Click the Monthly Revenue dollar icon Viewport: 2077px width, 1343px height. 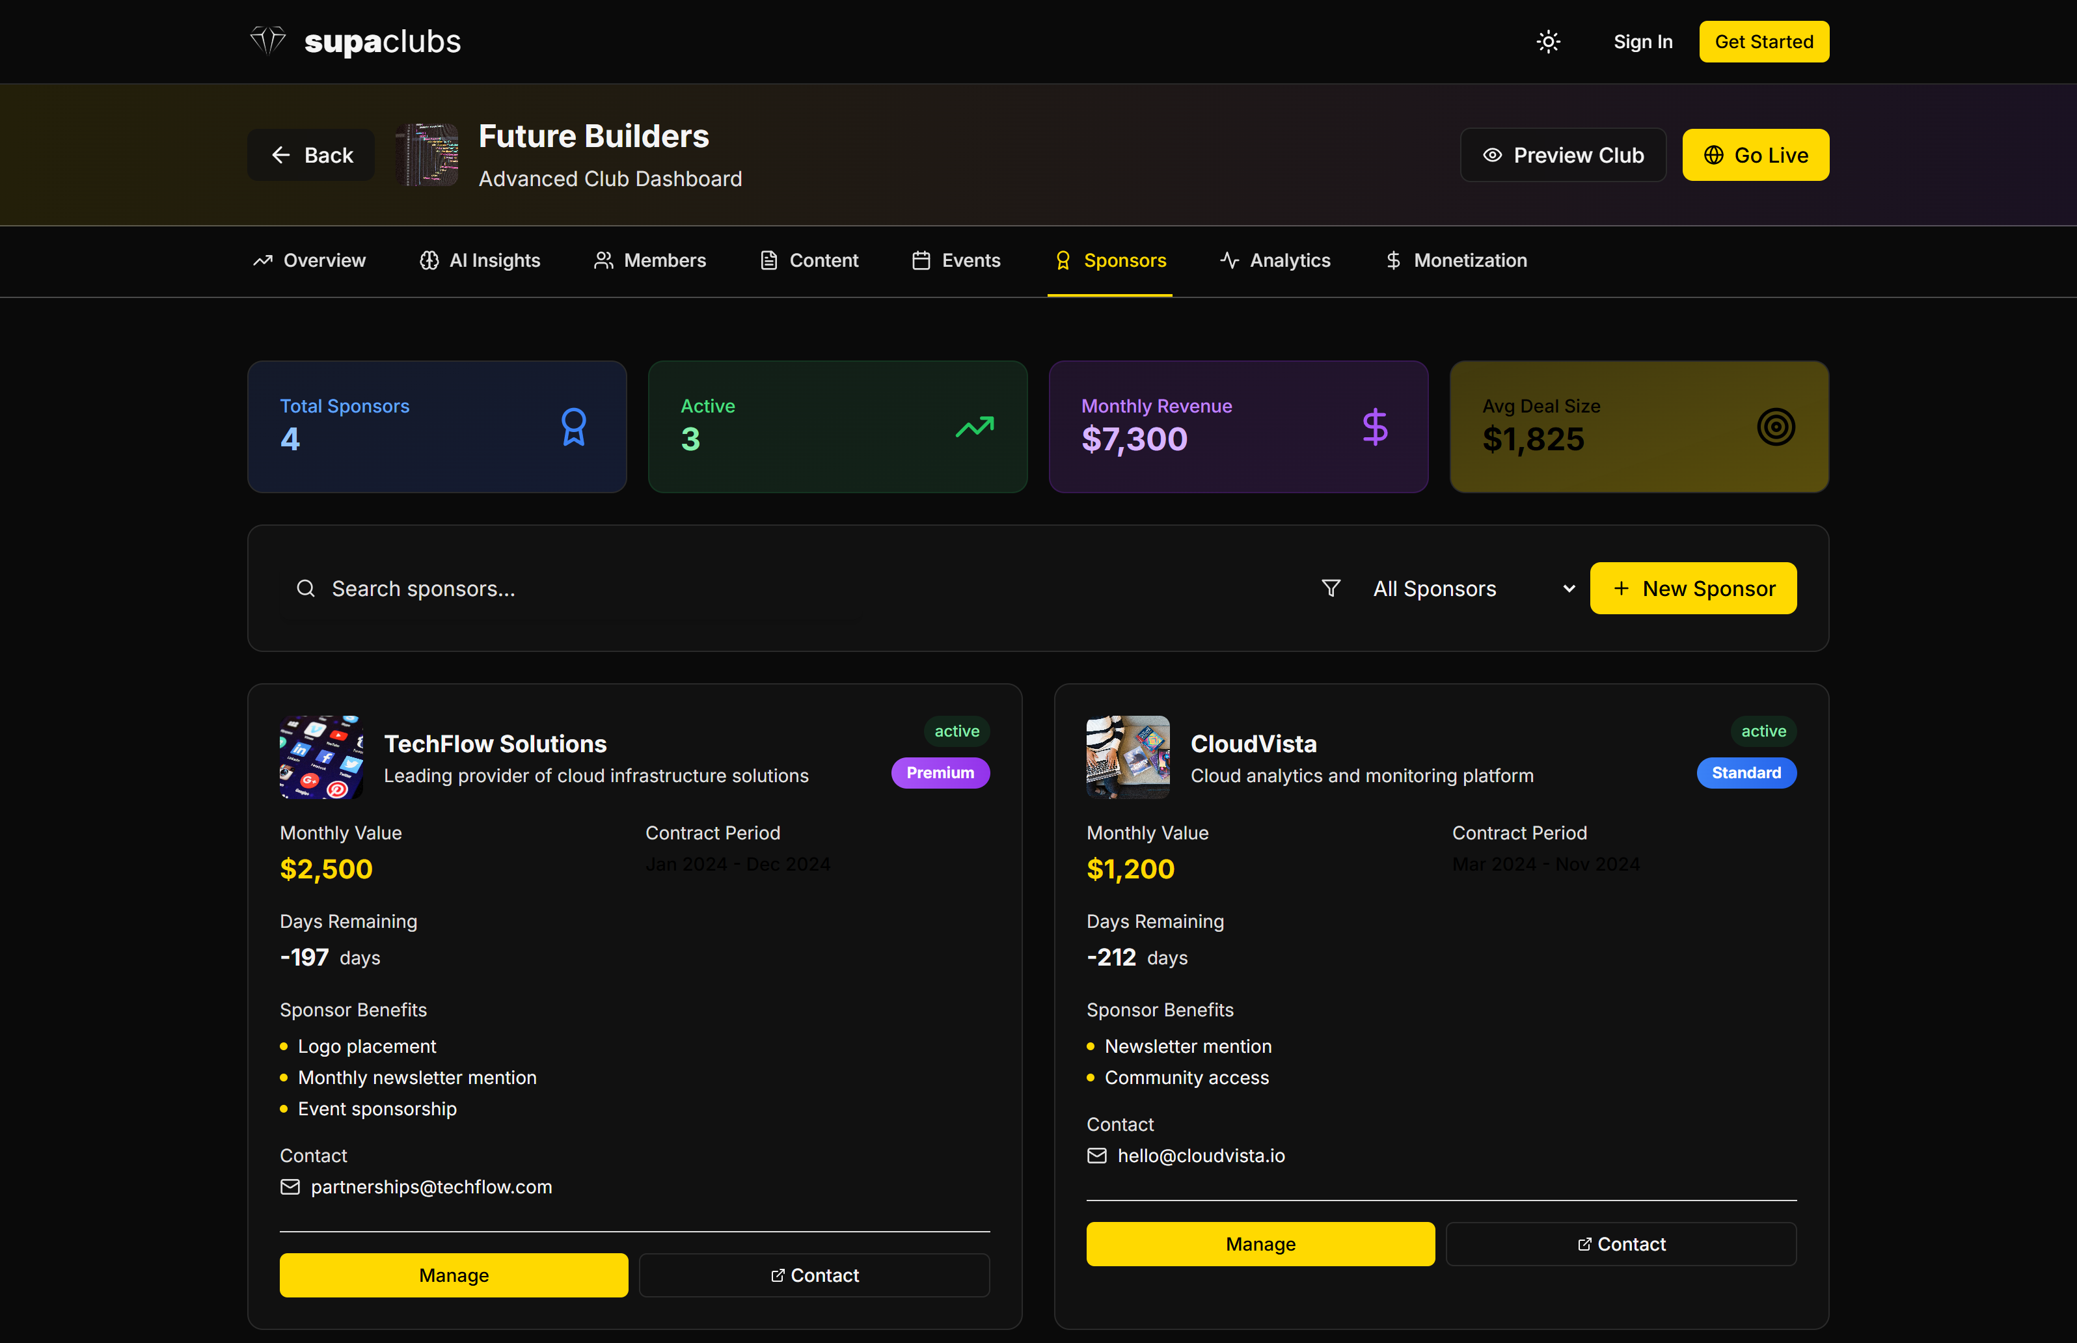click(1375, 426)
